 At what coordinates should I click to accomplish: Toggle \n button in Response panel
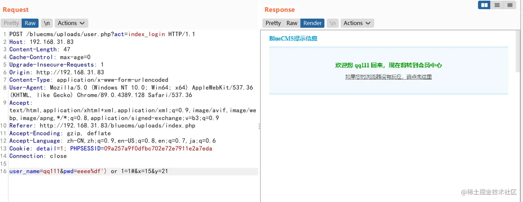click(x=332, y=23)
